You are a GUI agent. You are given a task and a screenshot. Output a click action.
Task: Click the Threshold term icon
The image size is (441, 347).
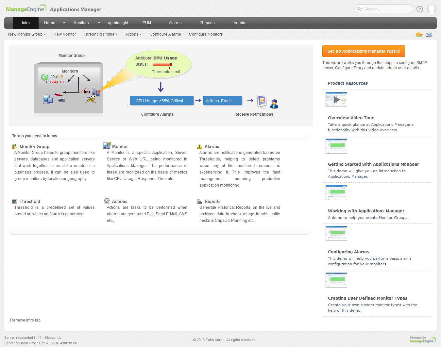[x=14, y=202]
